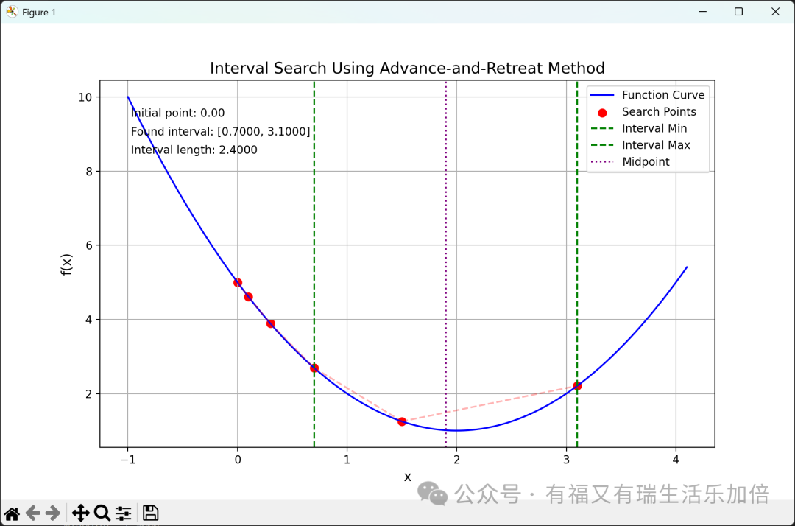This screenshot has width=795, height=526.
Task: Open the Configure subplots sliders dialog
Action: tap(124, 513)
